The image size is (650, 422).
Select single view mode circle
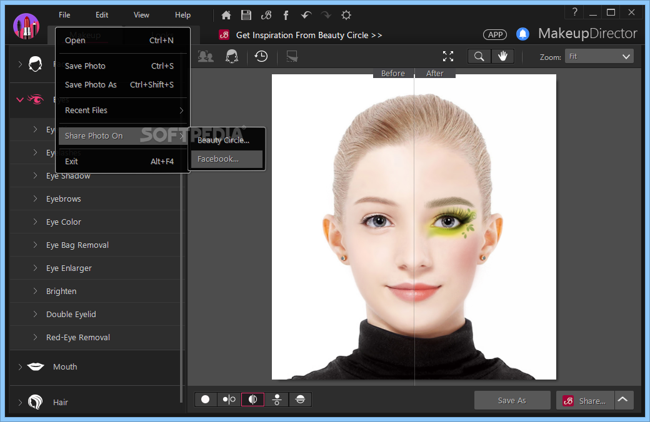(x=206, y=400)
